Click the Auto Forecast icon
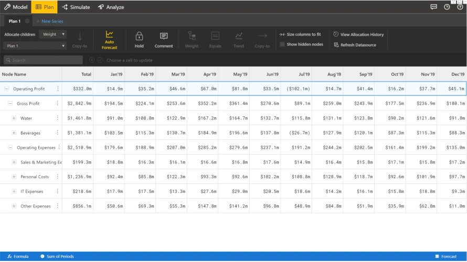 pos(109,34)
